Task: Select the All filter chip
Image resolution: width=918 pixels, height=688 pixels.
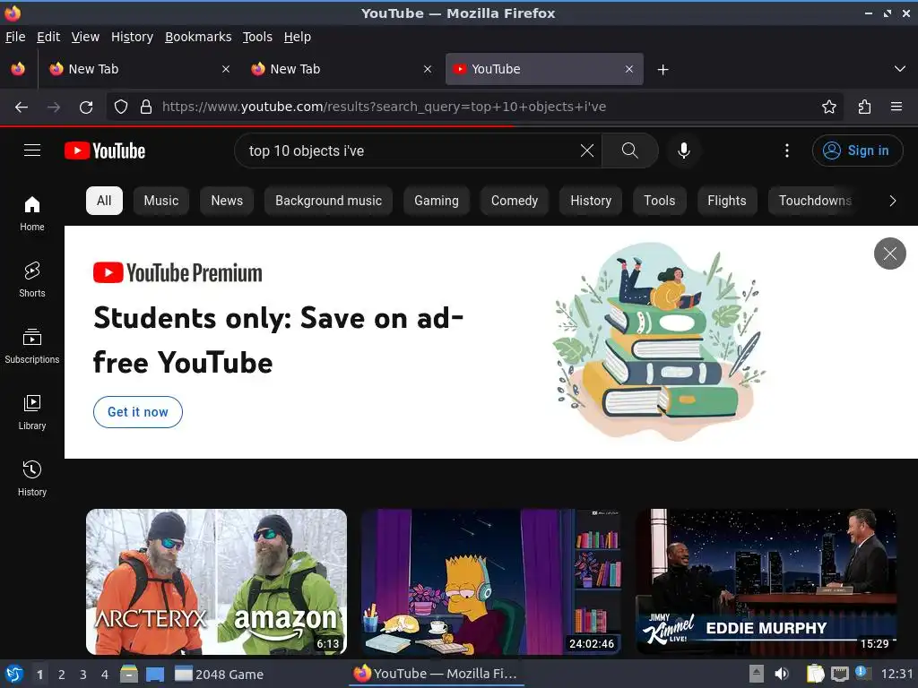Action: [x=104, y=201]
